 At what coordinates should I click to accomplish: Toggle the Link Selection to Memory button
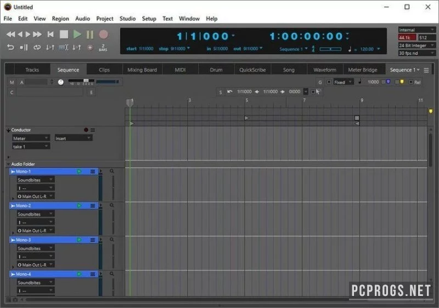[x=64, y=48]
